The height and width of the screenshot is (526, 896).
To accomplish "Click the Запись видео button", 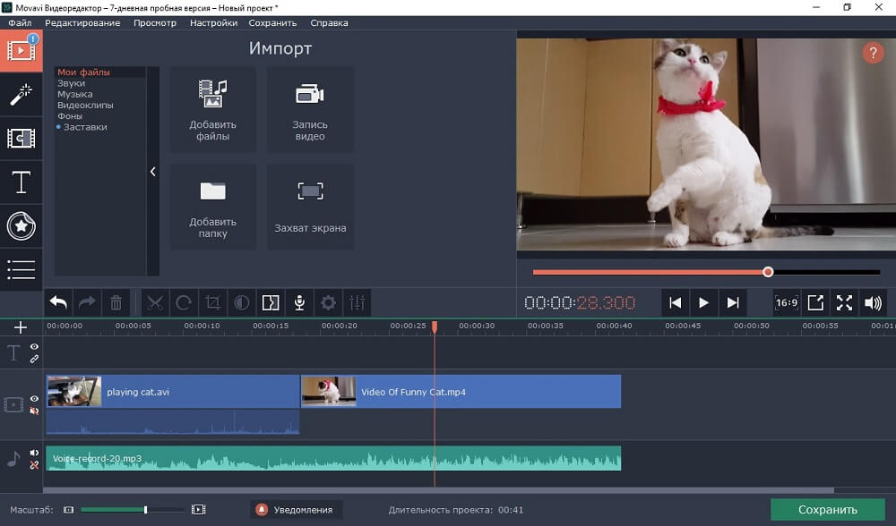I will click(310, 109).
